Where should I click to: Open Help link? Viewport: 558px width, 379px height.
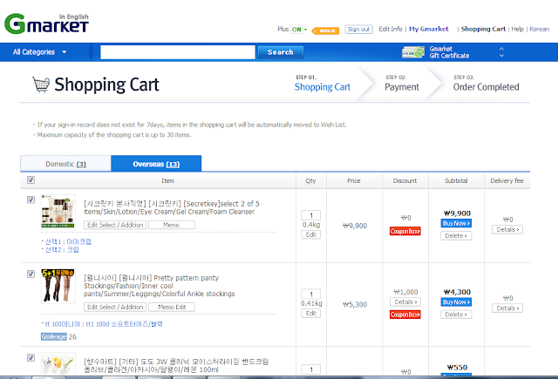tap(517, 29)
